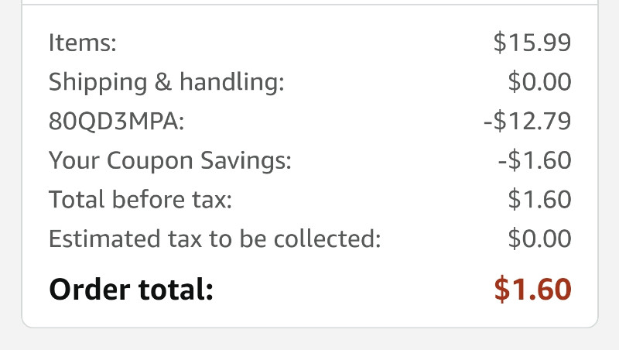Tap the gray background below the summary card
Image resolution: width=619 pixels, height=350 pixels.
pyautogui.click(x=309, y=340)
